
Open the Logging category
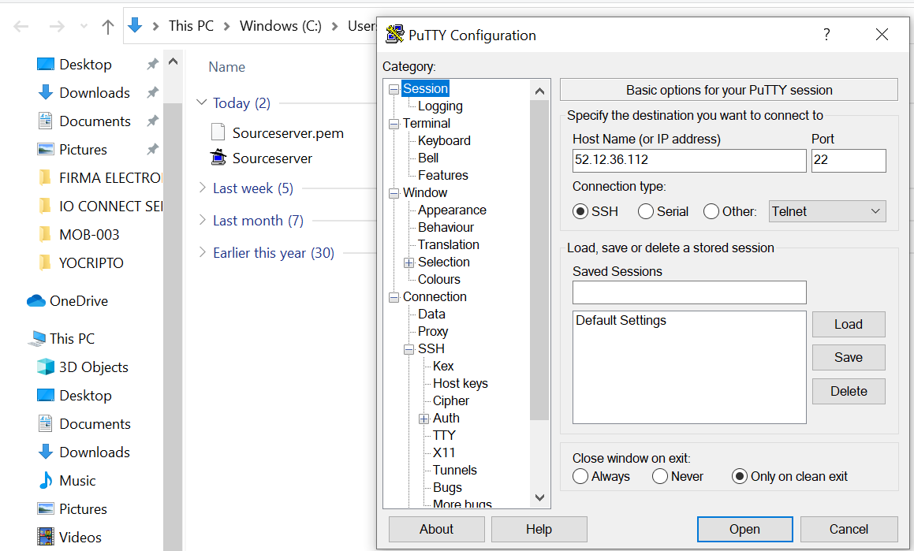440,106
